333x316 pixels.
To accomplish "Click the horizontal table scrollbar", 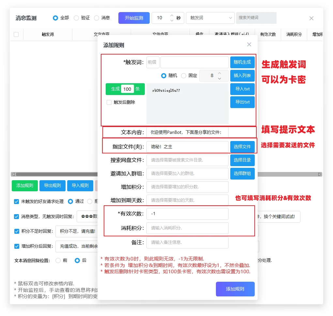I will 55,174.
